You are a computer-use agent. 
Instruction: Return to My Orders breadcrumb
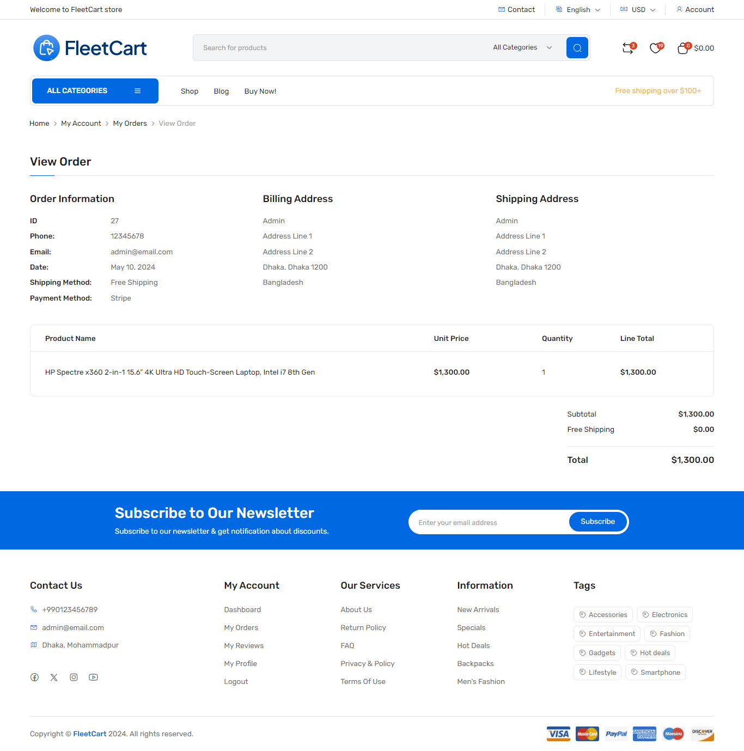coord(130,124)
